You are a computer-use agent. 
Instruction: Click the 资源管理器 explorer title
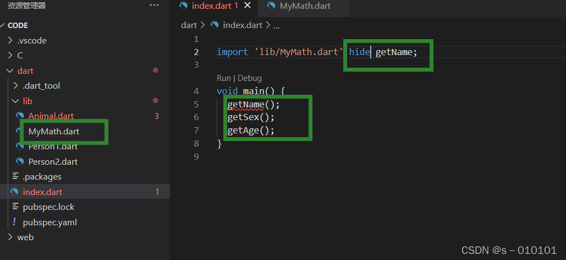point(26,6)
